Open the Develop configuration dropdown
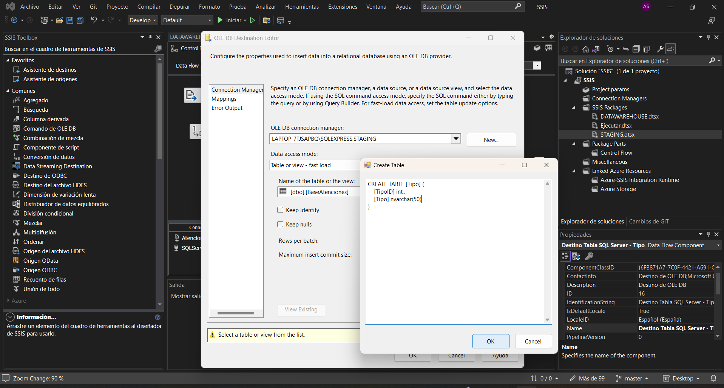The width and height of the screenshot is (724, 388). (x=142, y=20)
